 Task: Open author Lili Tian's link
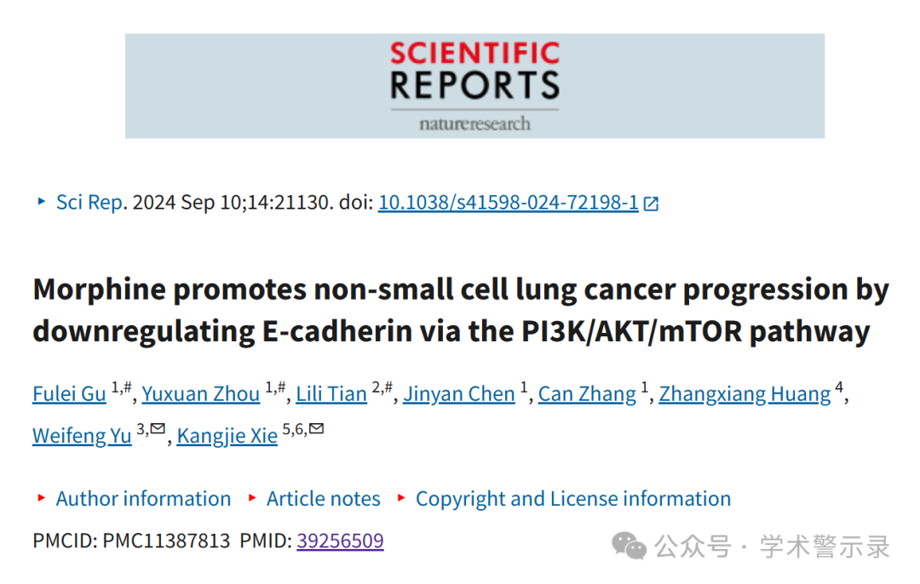tap(331, 394)
